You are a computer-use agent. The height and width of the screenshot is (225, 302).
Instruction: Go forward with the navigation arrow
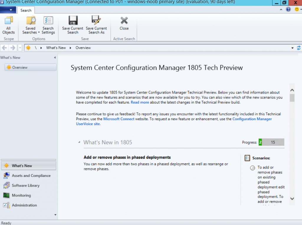[13, 47]
